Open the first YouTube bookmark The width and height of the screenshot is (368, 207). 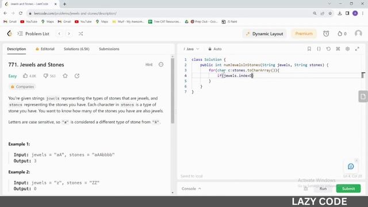(29, 22)
